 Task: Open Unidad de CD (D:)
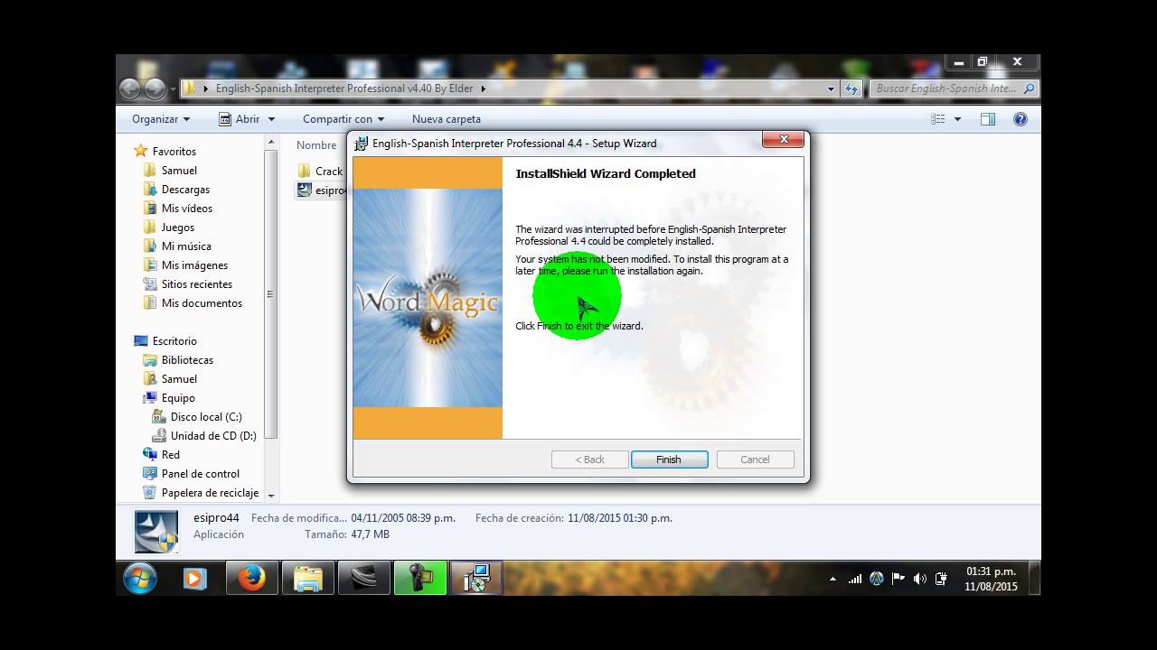pyautogui.click(x=213, y=436)
